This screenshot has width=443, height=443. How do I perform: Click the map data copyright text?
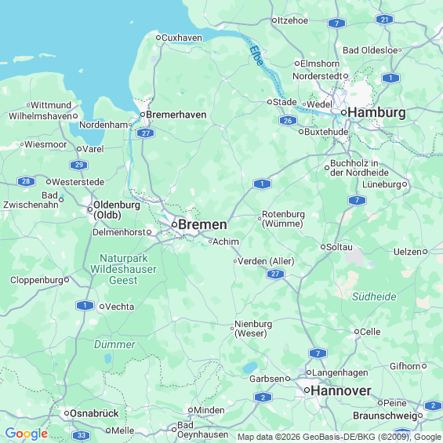pos(340,437)
